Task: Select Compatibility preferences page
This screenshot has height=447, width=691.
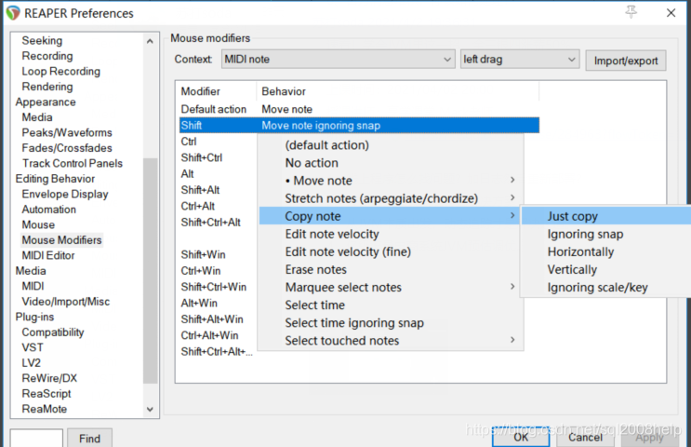Action: click(53, 332)
